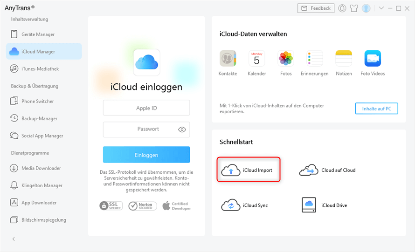This screenshot has width=415, height=252.
Task: Open notifications bell icon in title bar
Action: pos(342,8)
